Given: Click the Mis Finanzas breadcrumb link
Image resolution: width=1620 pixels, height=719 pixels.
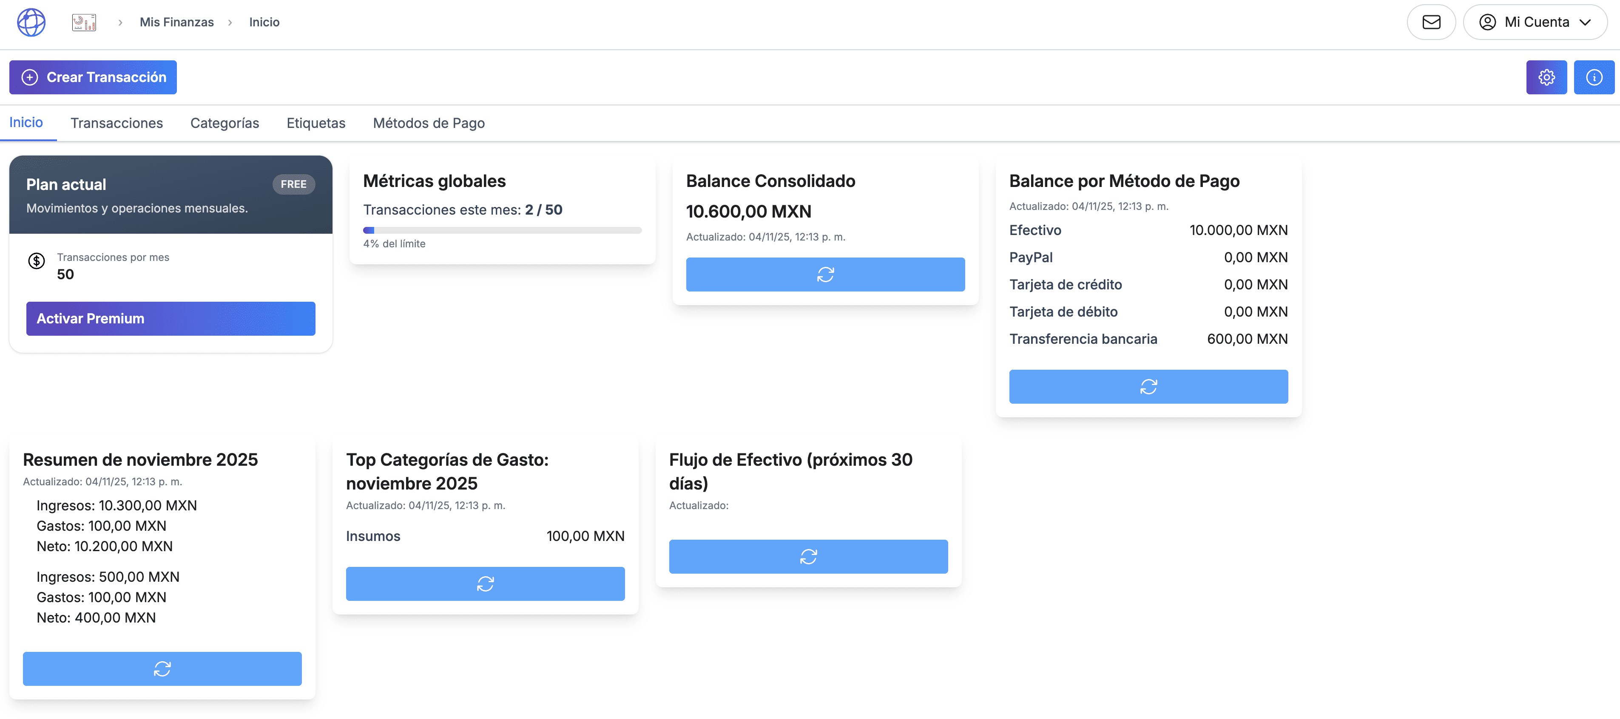Looking at the screenshot, I should (x=177, y=22).
